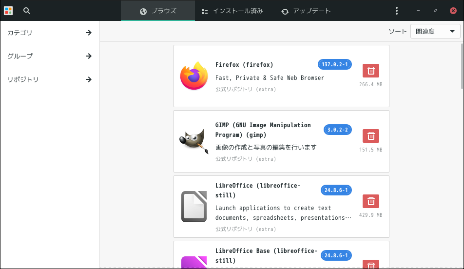This screenshot has width=464, height=269.
Task: Click the search magnifier icon
Action: pyautogui.click(x=27, y=11)
